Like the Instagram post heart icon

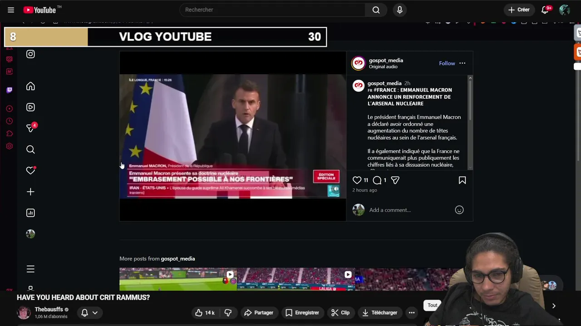tap(357, 180)
